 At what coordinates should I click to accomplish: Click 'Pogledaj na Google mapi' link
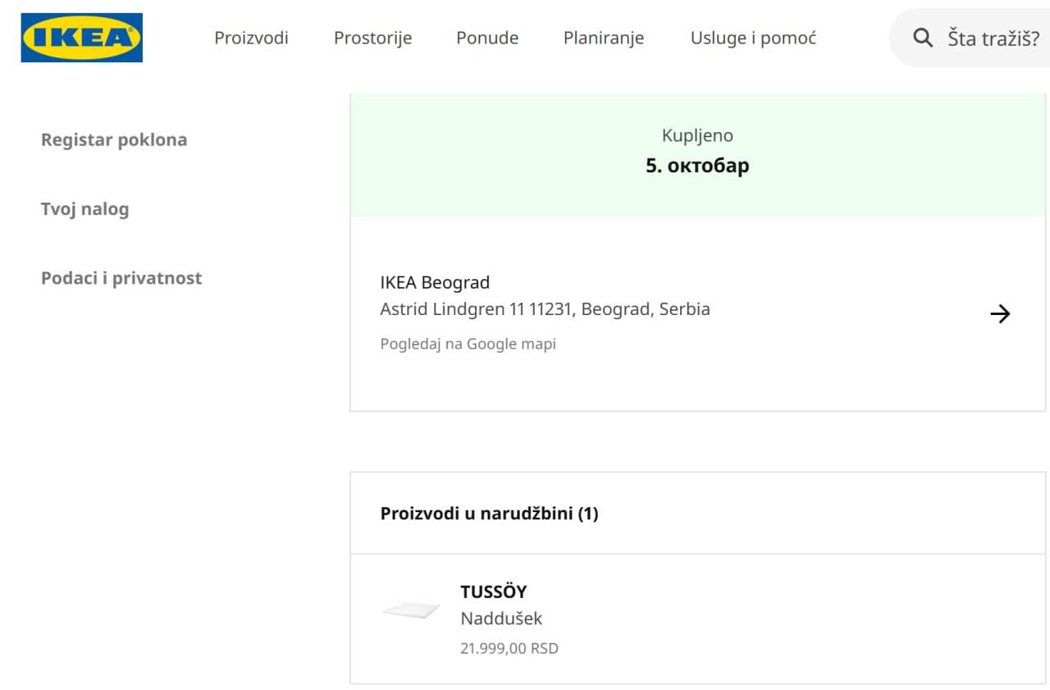468,344
